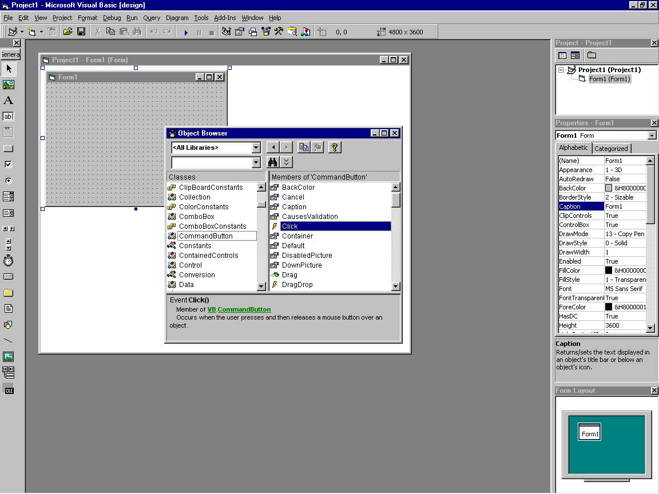Open the All Libraries dropdown

click(256, 148)
